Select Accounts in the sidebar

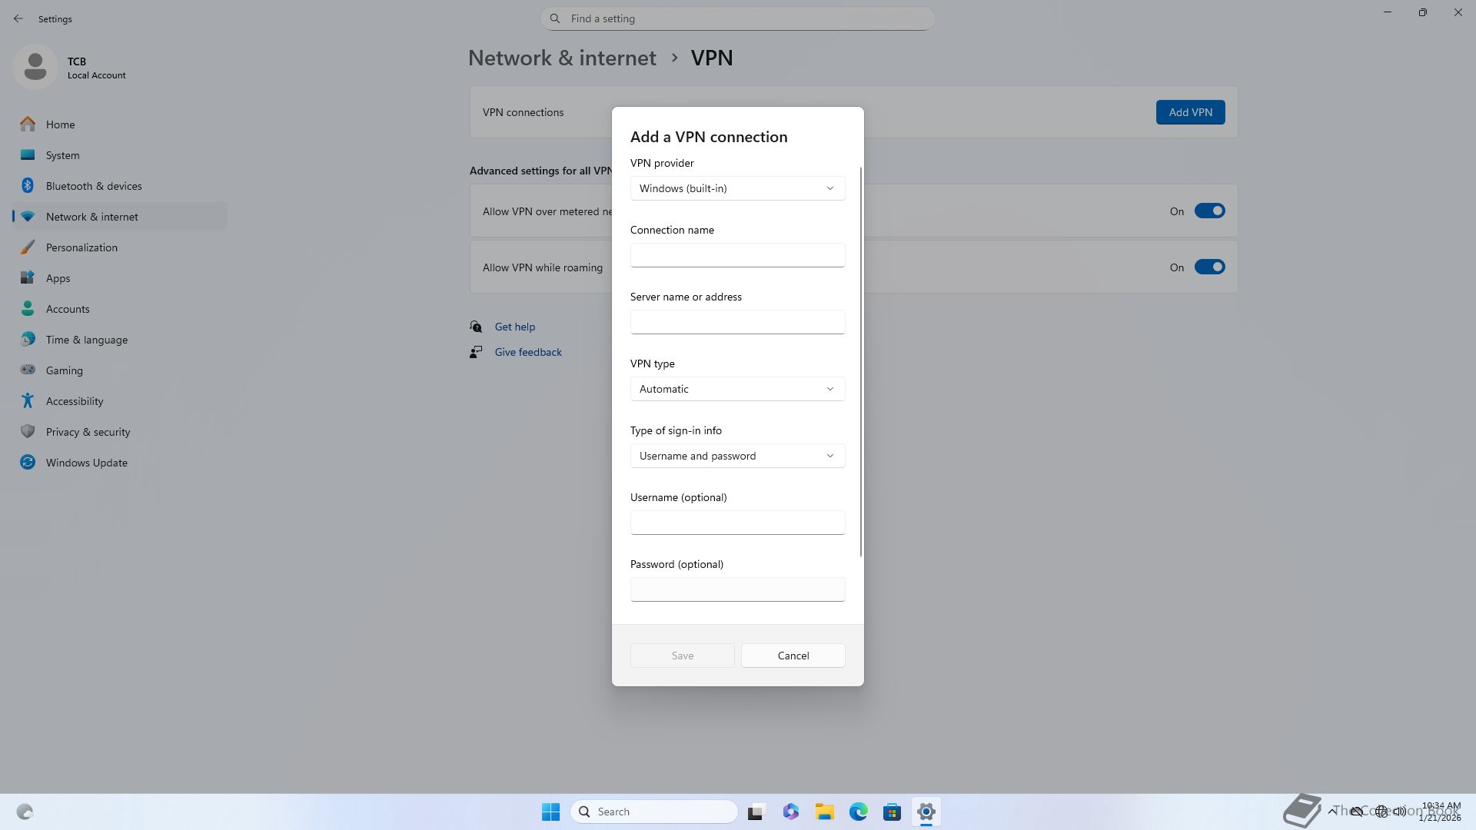point(68,309)
